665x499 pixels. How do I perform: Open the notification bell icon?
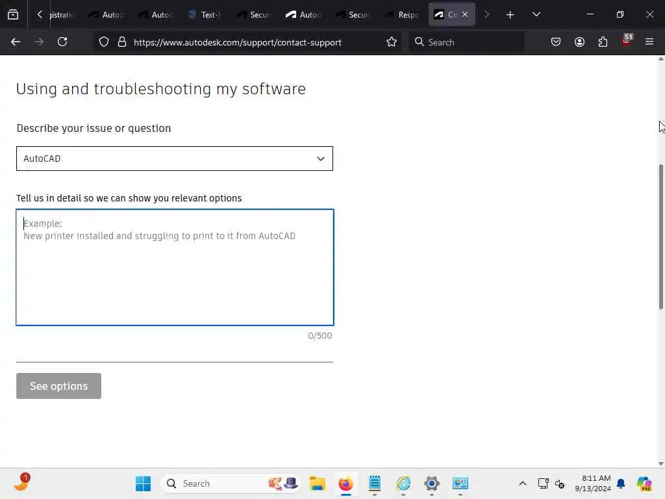pyautogui.click(x=621, y=483)
